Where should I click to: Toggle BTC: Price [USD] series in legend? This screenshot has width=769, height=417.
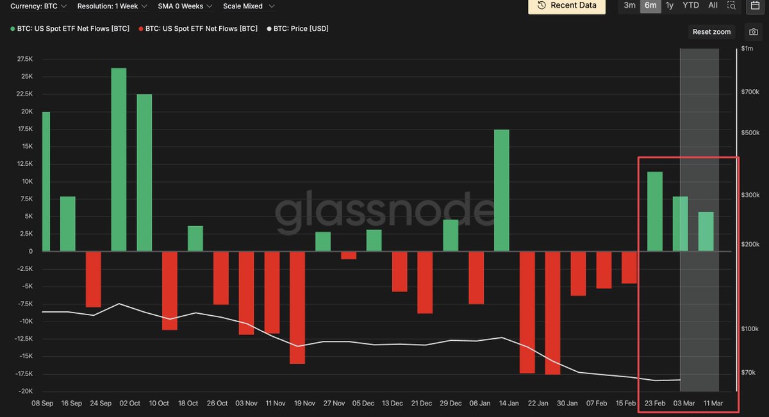pos(297,29)
